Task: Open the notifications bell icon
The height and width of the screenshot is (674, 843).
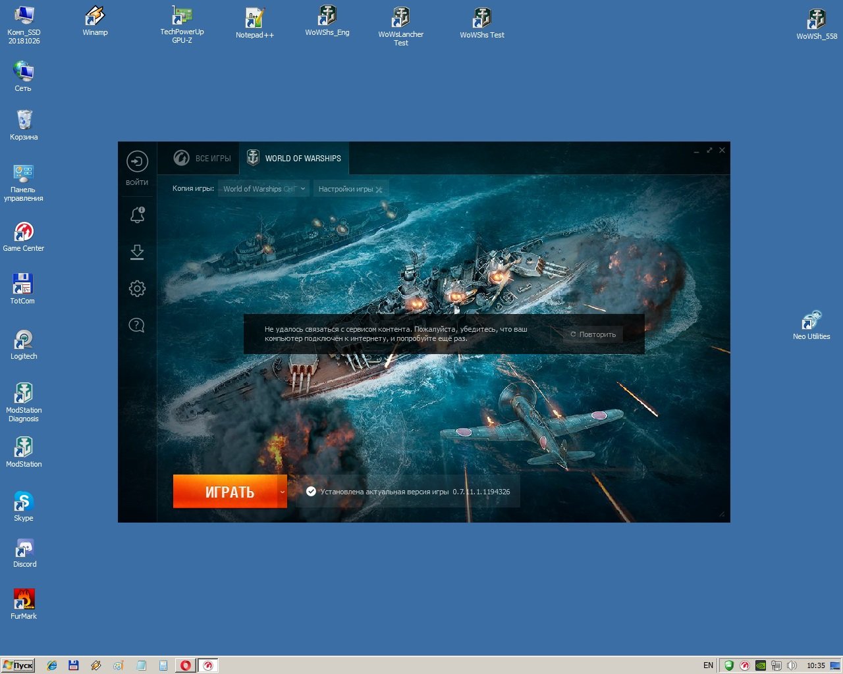Action: point(137,215)
